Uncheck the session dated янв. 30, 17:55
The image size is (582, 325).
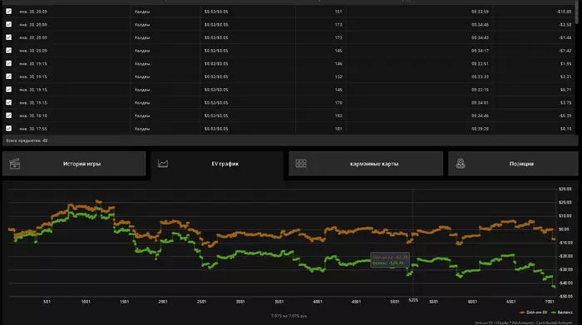[8, 128]
